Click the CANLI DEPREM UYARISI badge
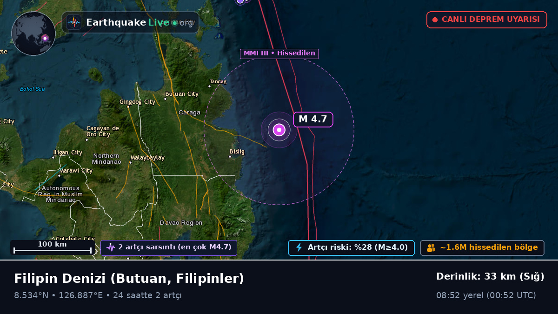 487,20
